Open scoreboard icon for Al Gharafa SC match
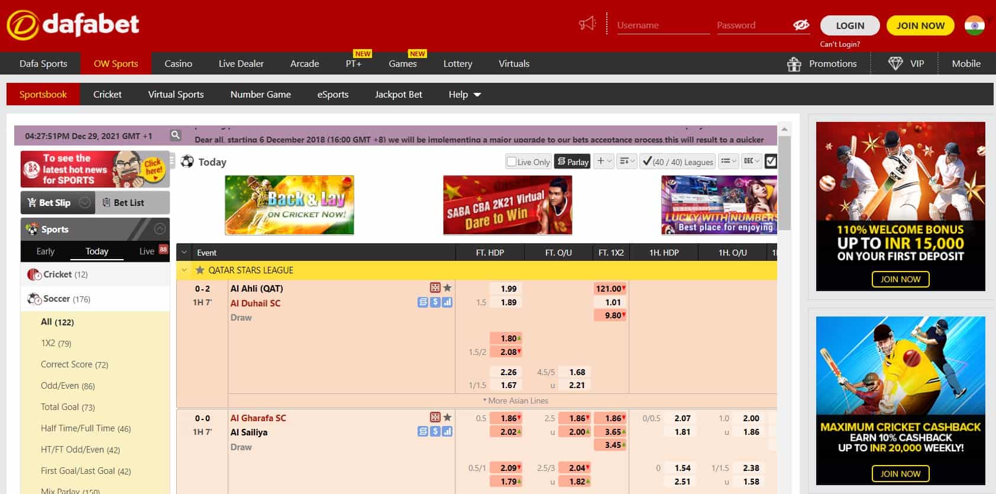 [x=435, y=417]
